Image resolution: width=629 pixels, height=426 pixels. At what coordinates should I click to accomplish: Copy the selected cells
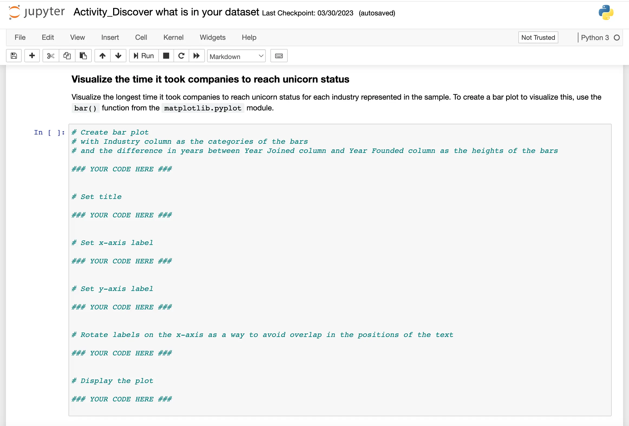coord(67,56)
